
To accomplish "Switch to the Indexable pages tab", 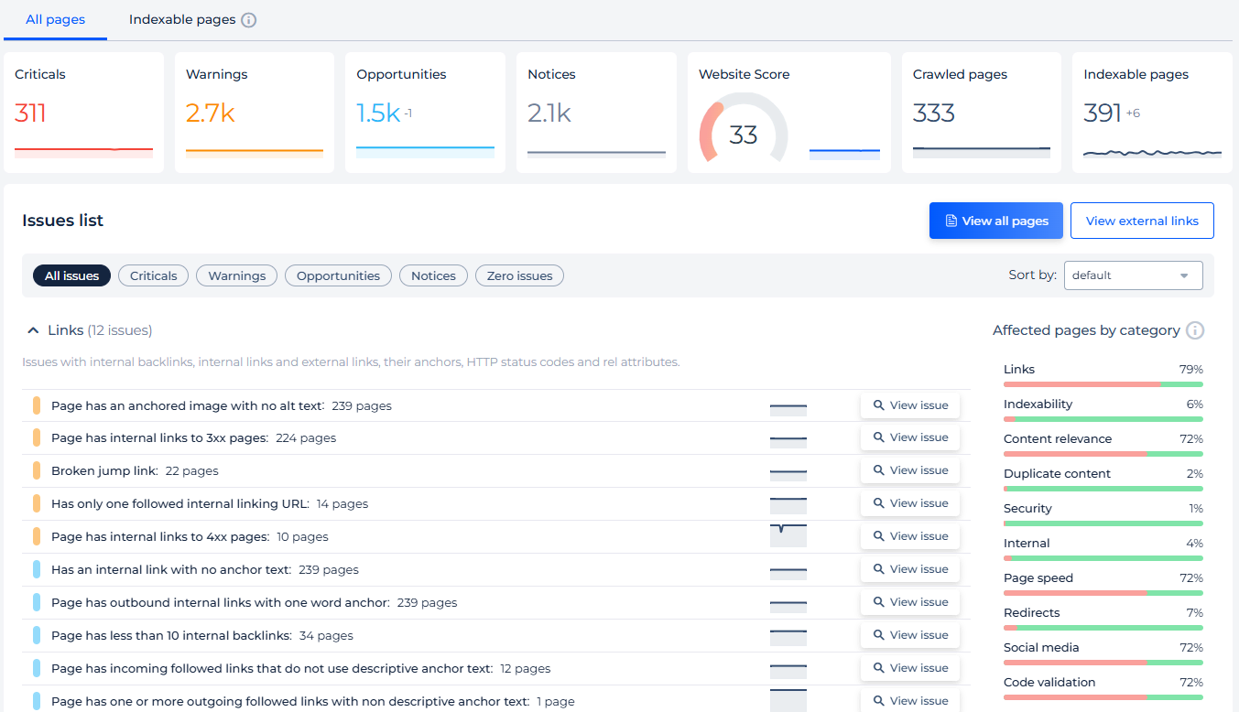I will click(180, 18).
